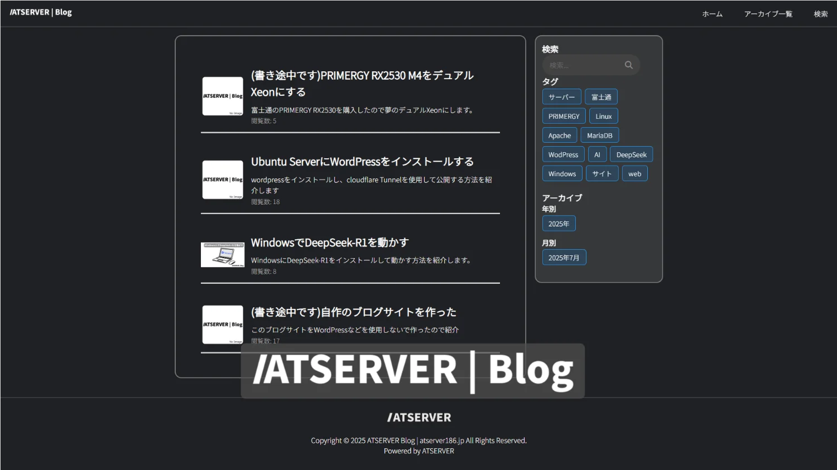Open the 2025年7月 monthly archive
This screenshot has height=470, width=837.
tap(564, 258)
